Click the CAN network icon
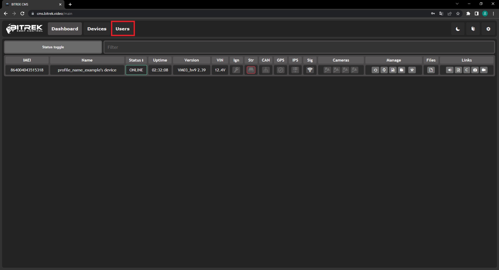Screen dimensions: 499x270 pyautogui.click(x=266, y=70)
